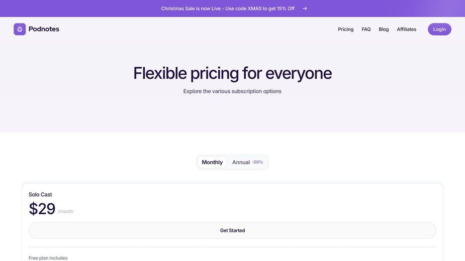Go to the Blog page
The image size is (465, 261).
tap(384, 29)
